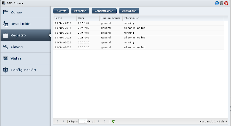Click the Actualizar button
Image resolution: width=231 pixels, height=126 pixels.
coord(129,11)
